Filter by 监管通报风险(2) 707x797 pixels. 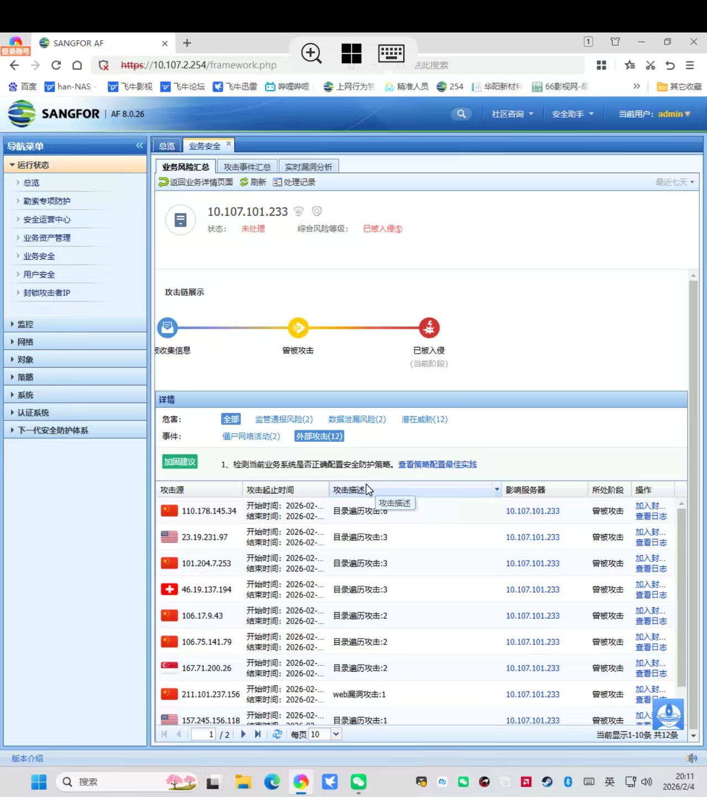coord(284,419)
